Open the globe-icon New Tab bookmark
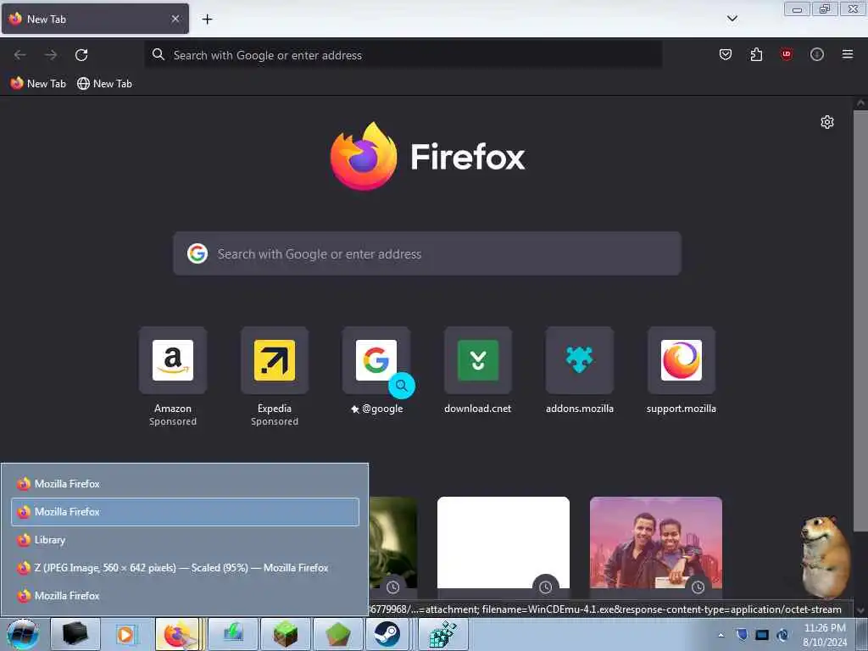The image size is (868, 651). coord(104,84)
